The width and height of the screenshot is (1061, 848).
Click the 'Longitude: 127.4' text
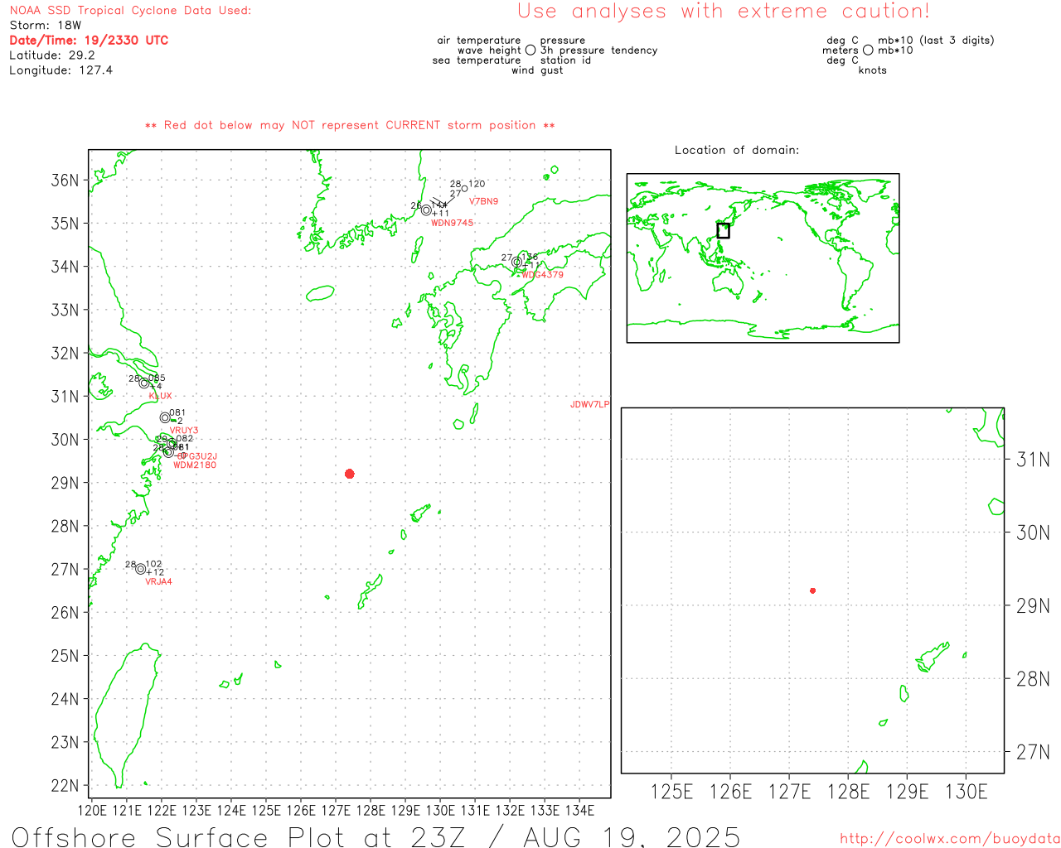click(x=61, y=70)
